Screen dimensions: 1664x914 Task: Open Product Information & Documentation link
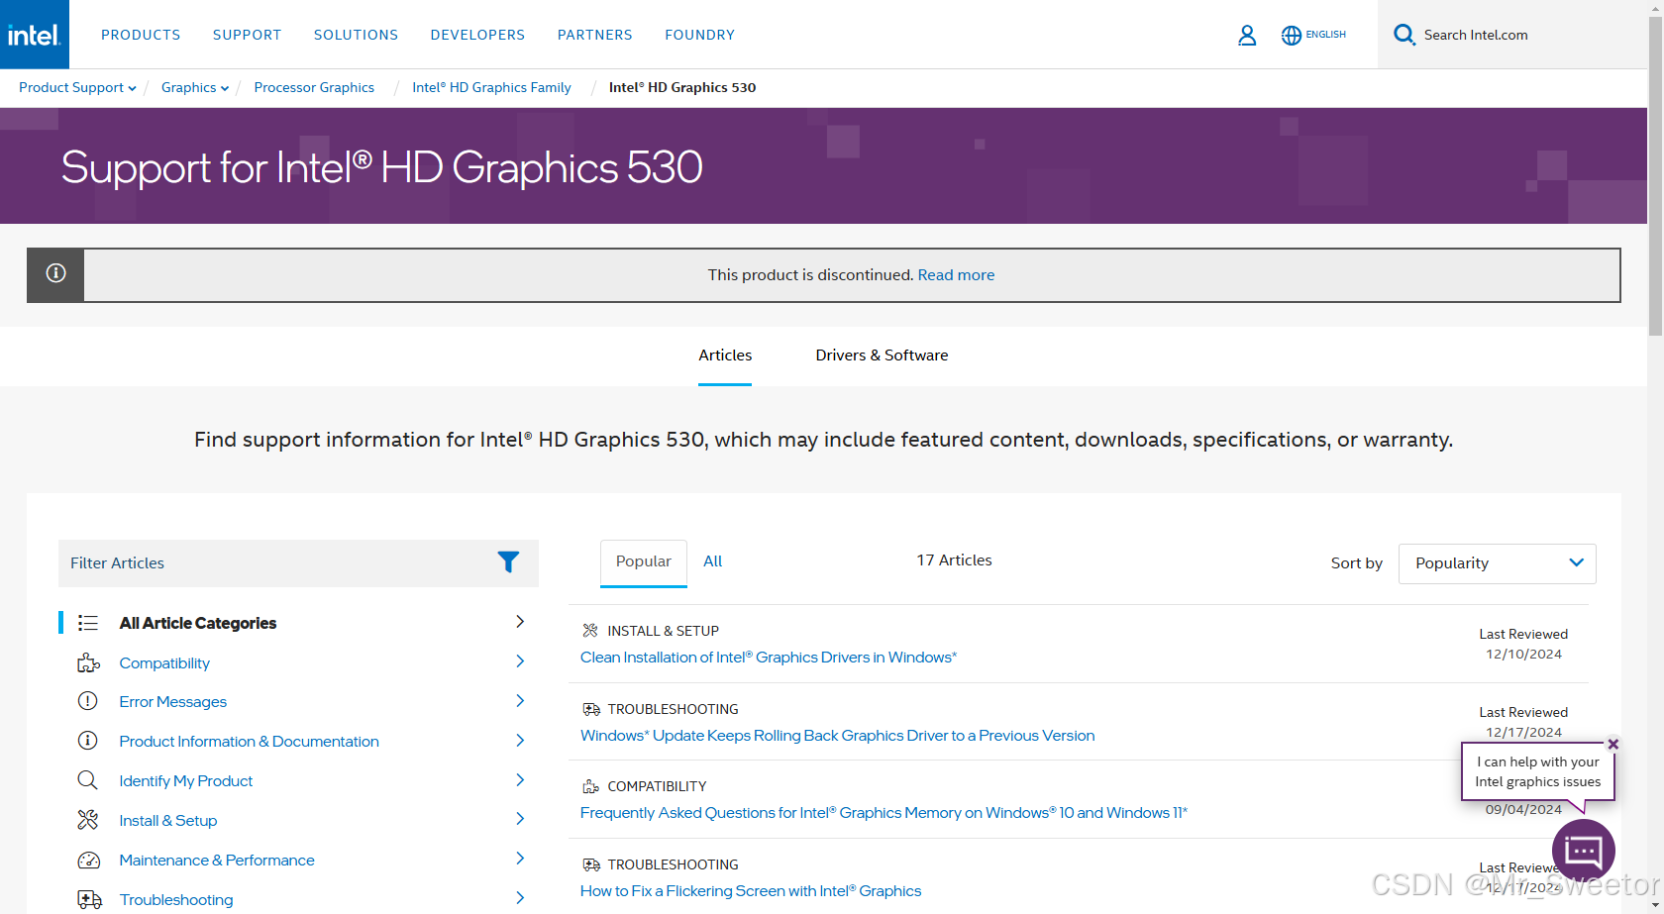pos(249,742)
